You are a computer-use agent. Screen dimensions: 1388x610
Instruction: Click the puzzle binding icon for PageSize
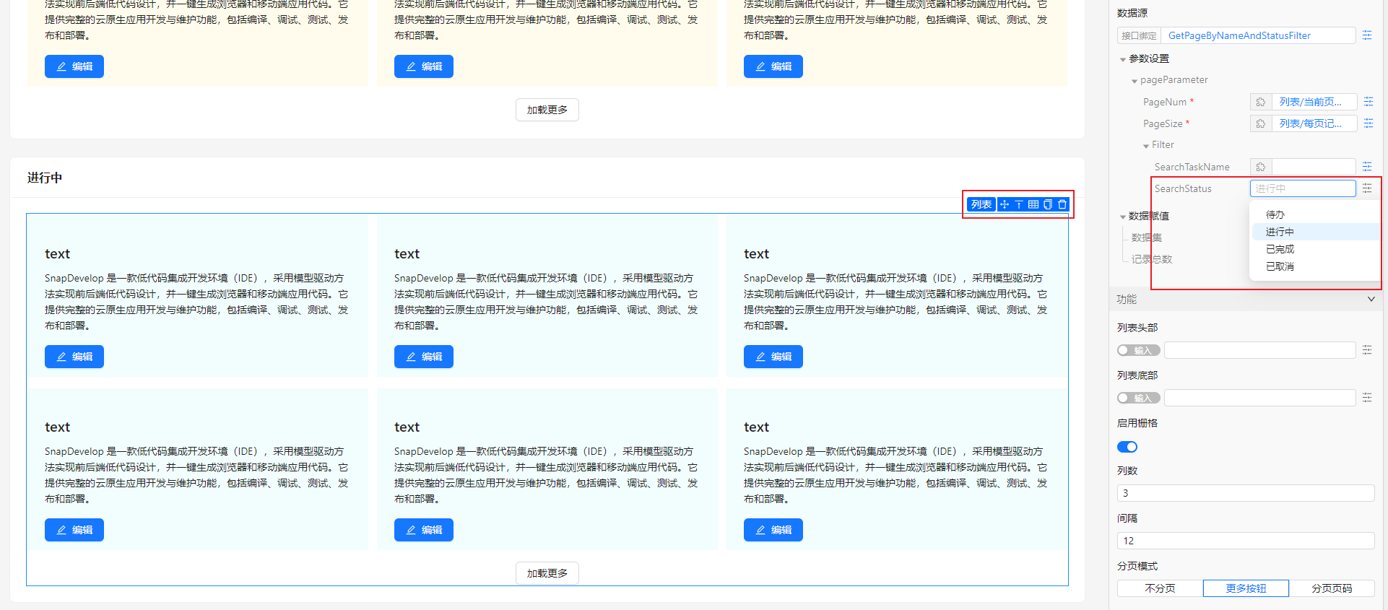1261,123
